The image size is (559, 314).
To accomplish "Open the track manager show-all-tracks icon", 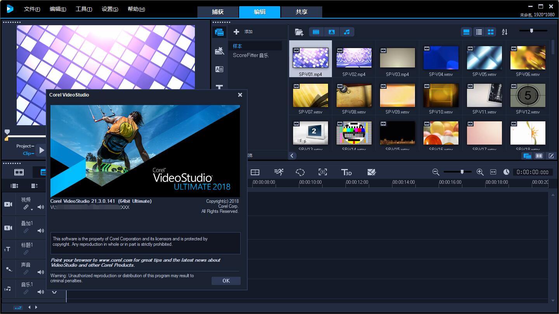I will click(x=14, y=186).
